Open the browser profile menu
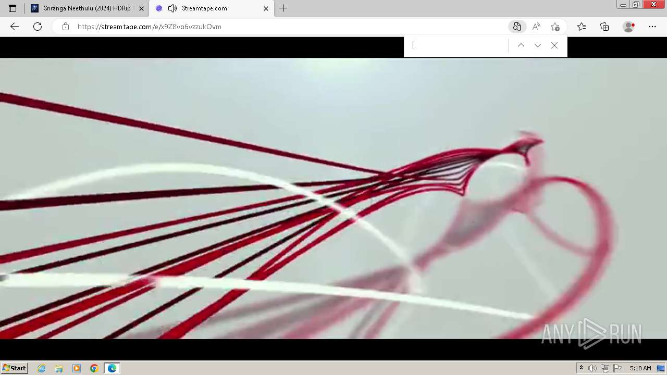Screen dimensions: 667x375 pos(629,27)
